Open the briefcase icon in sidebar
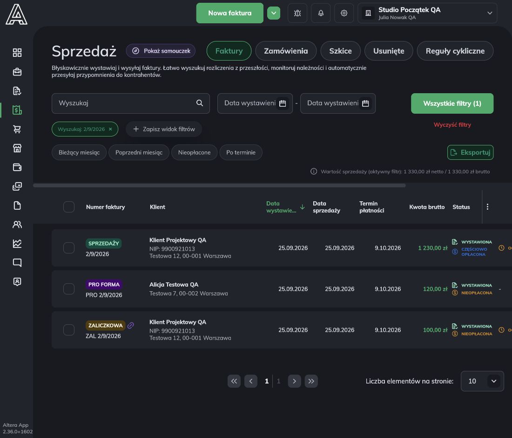Image resolution: width=512 pixels, height=438 pixels. tap(17, 72)
